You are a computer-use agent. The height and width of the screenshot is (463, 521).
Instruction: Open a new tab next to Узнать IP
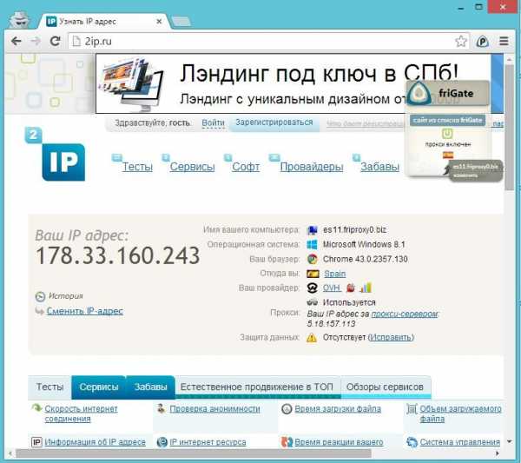[181, 22]
